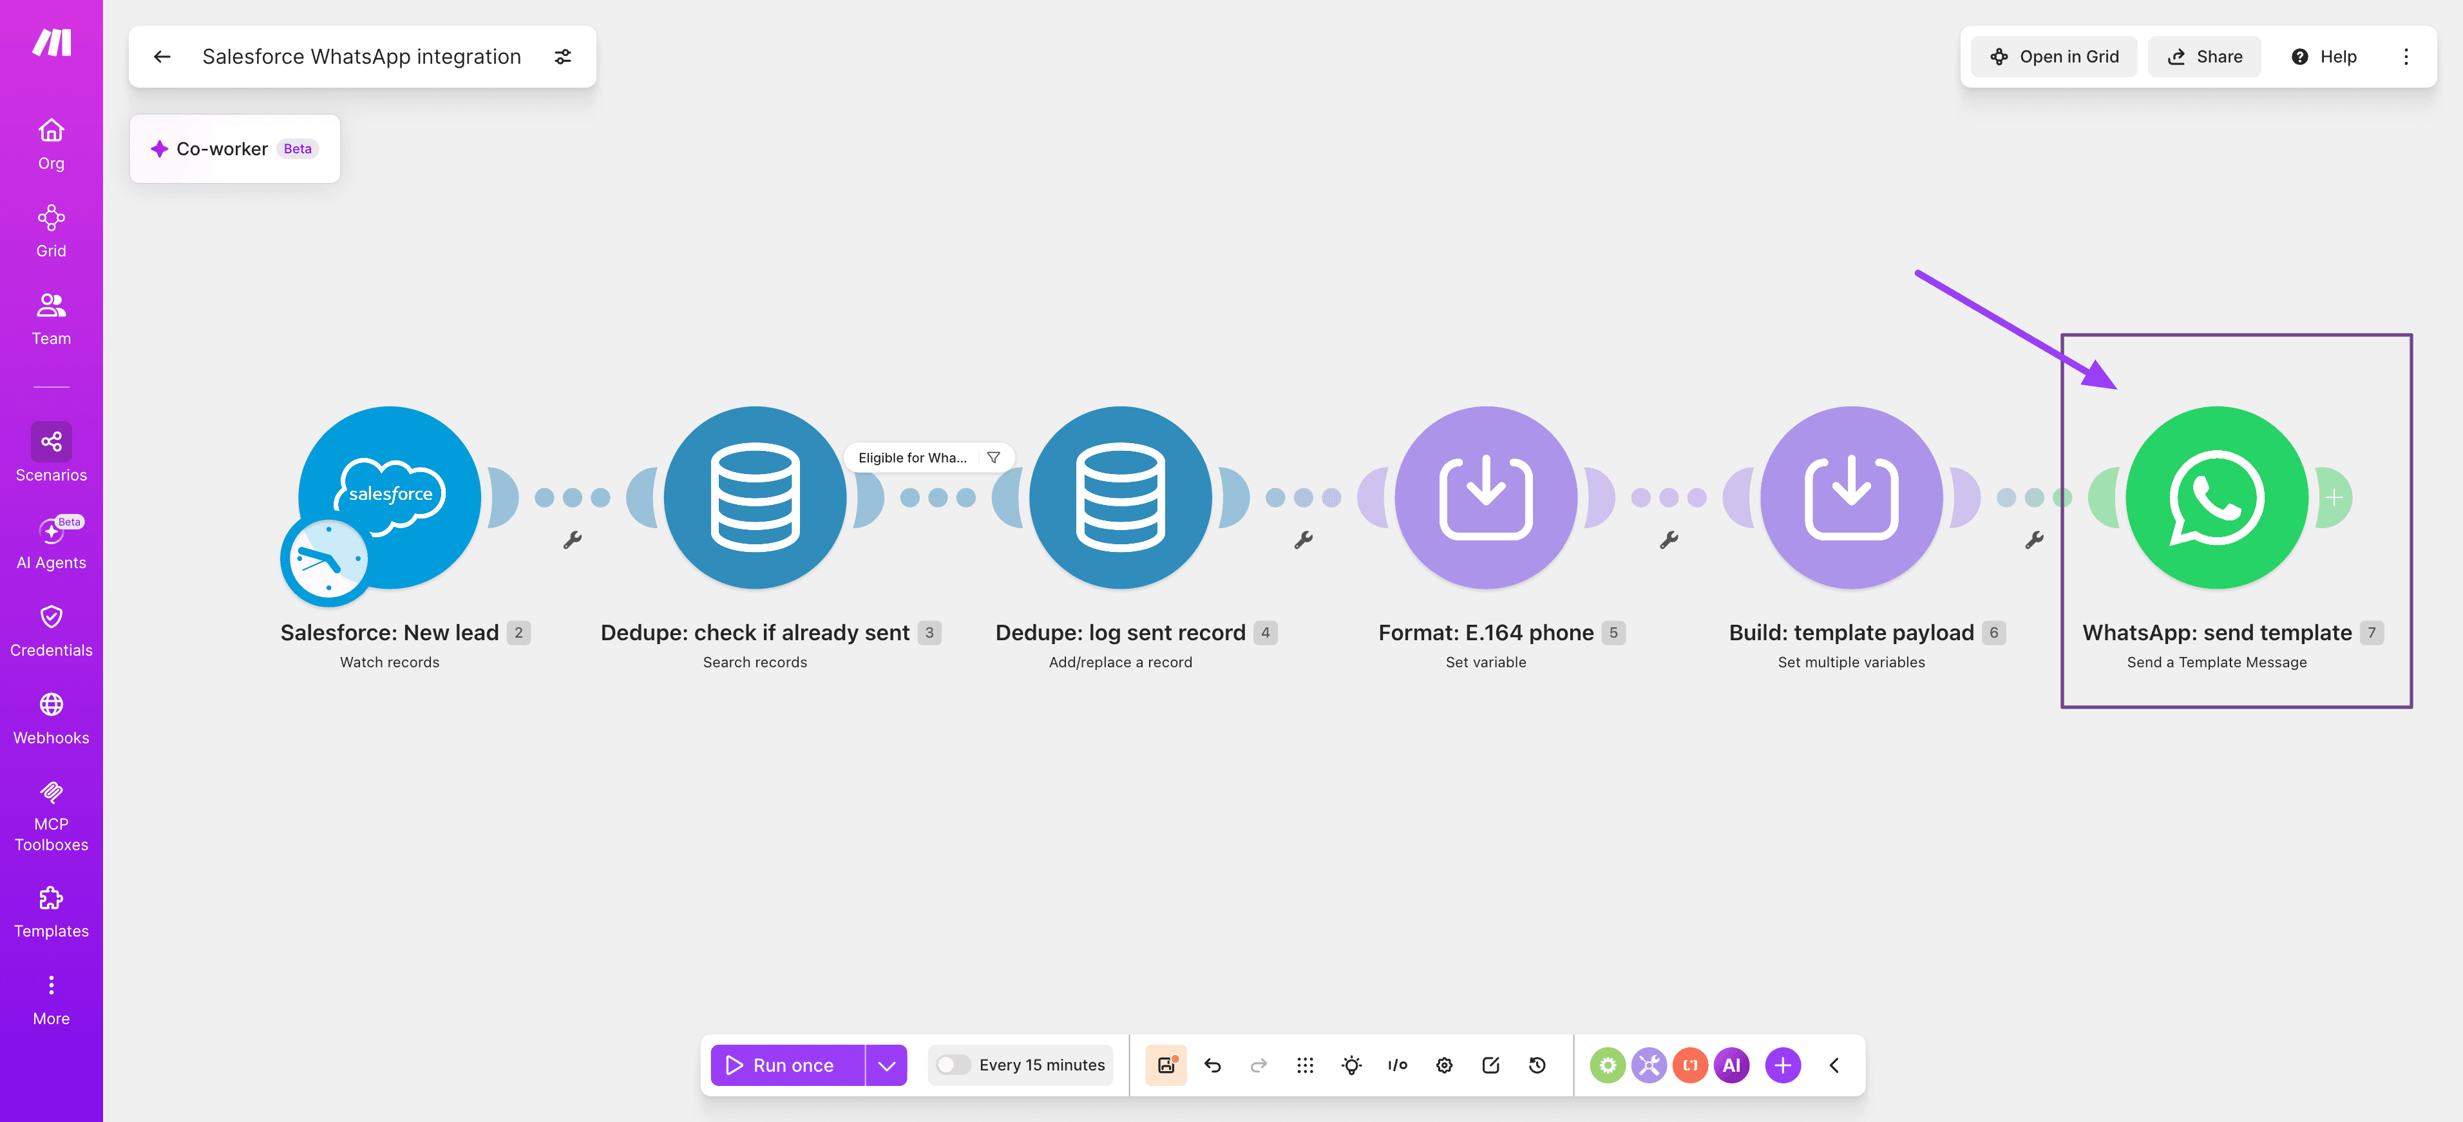Open the Every 15 minutes schedule settings
Screen dimensions: 2463x1122
point(1041,1065)
